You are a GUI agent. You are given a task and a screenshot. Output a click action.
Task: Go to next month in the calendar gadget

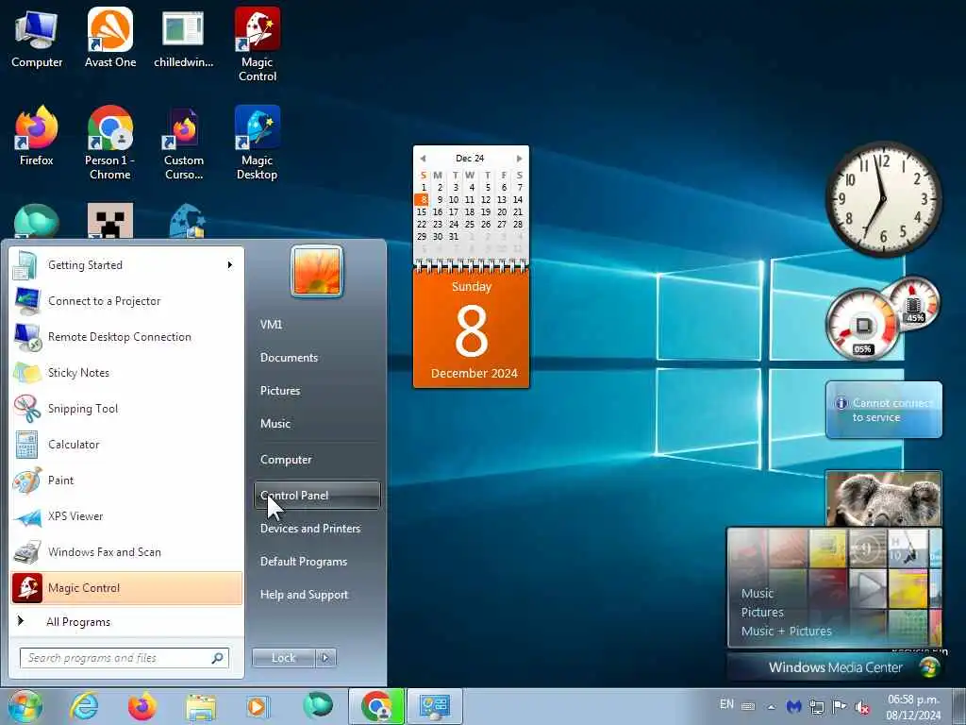coord(520,159)
